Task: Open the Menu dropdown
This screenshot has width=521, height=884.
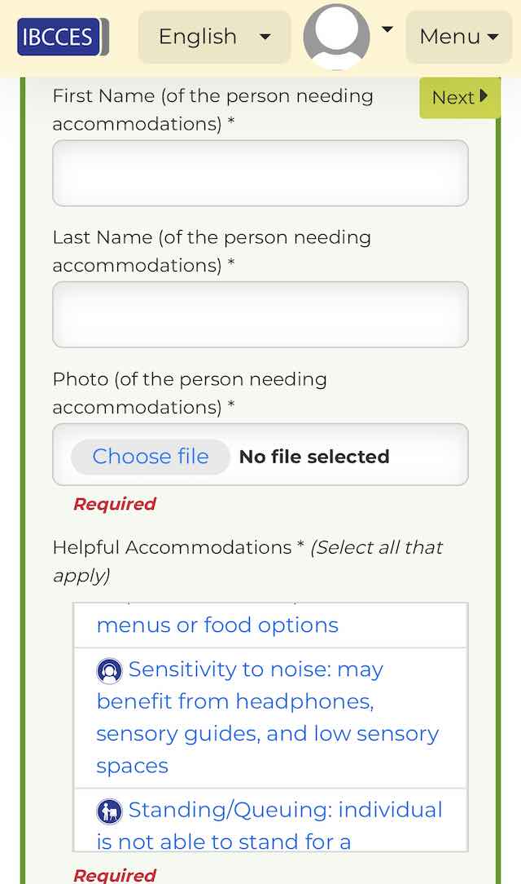Action: pos(458,38)
